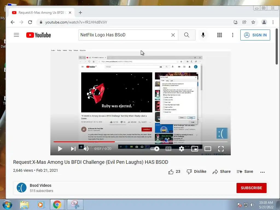
Task: Click the '515 subscribers' text
Action: (42, 191)
